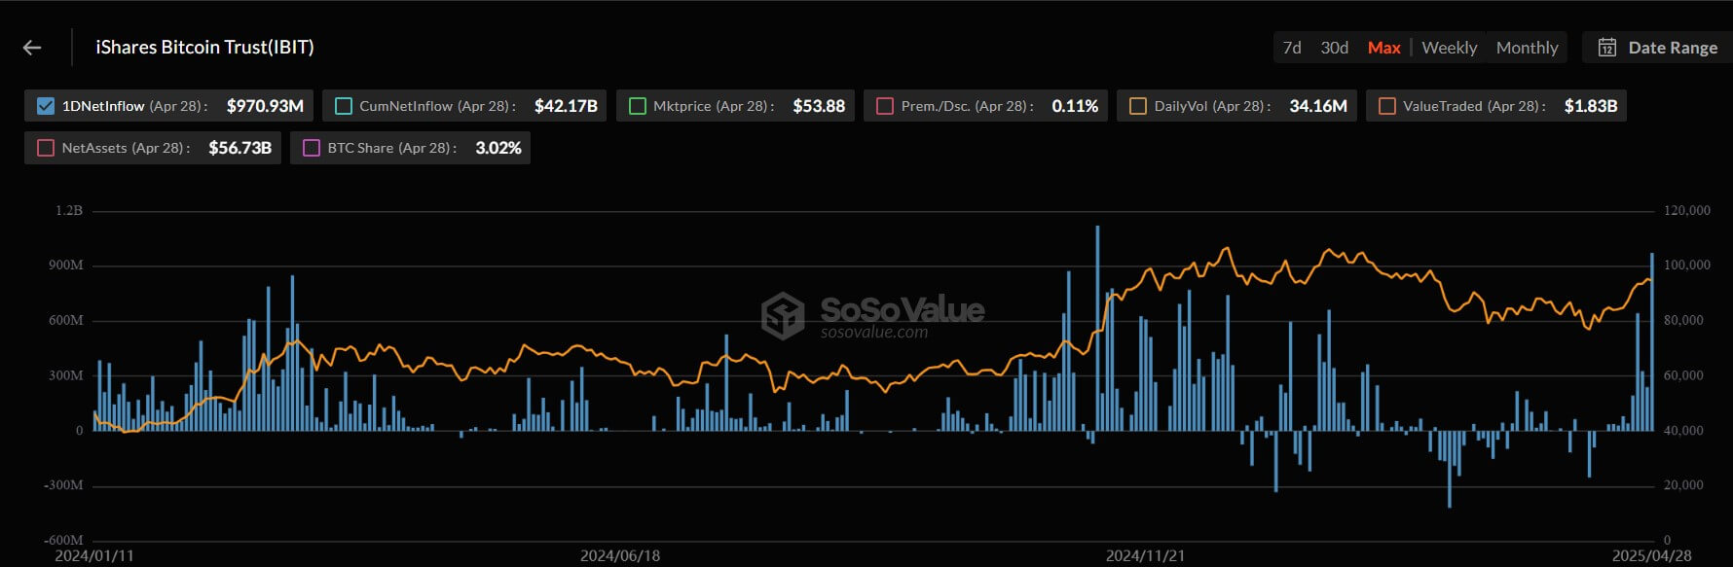Tick the BTC Share checkbox
1733x567 pixels.
(312, 148)
